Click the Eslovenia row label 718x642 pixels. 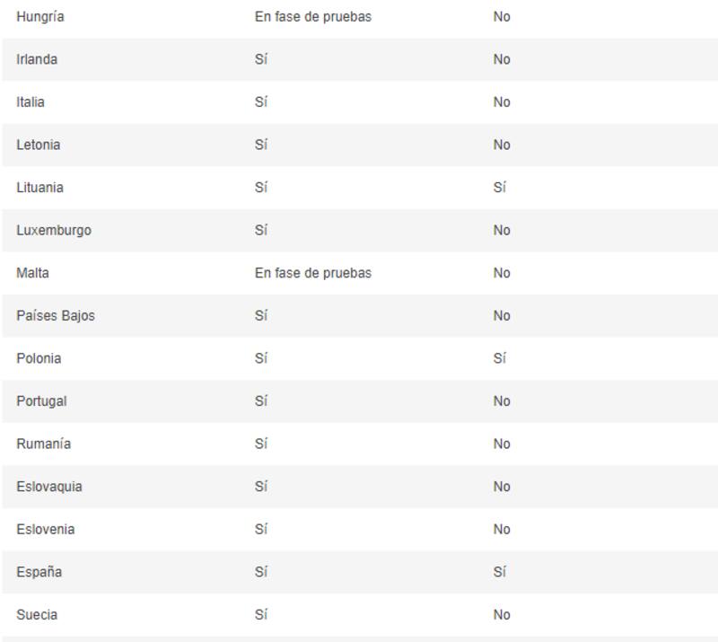[46, 529]
